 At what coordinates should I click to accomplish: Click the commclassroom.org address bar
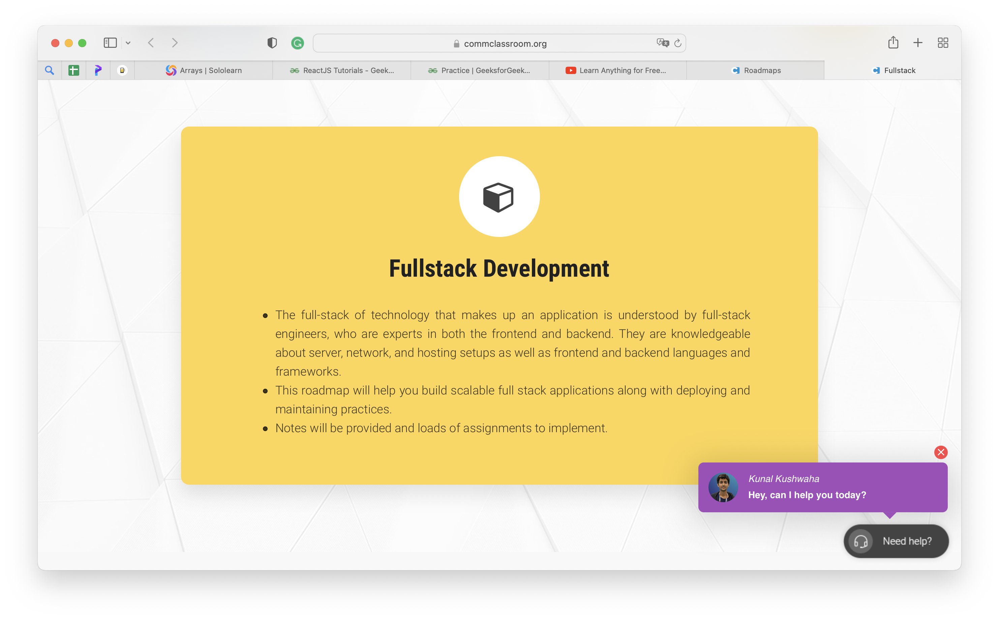point(505,43)
